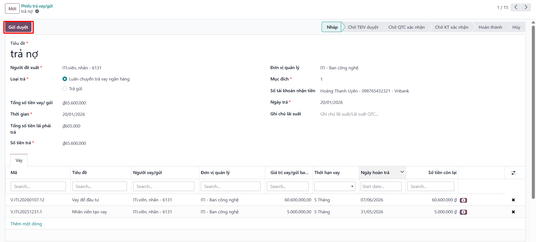536x242 pixels.
Task: Open the Thời hạn vay filter dropdown
Action: click(335, 186)
